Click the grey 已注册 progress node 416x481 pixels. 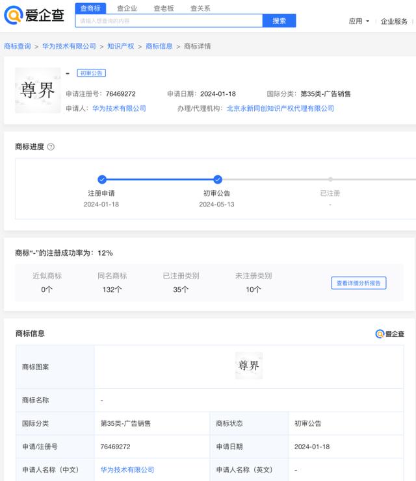coord(330,179)
